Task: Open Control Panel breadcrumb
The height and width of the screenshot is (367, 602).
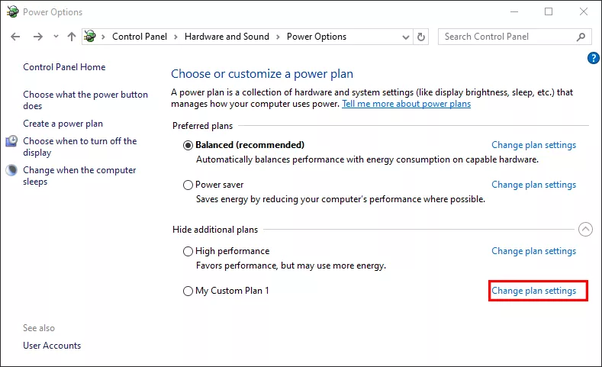Action: (x=140, y=37)
